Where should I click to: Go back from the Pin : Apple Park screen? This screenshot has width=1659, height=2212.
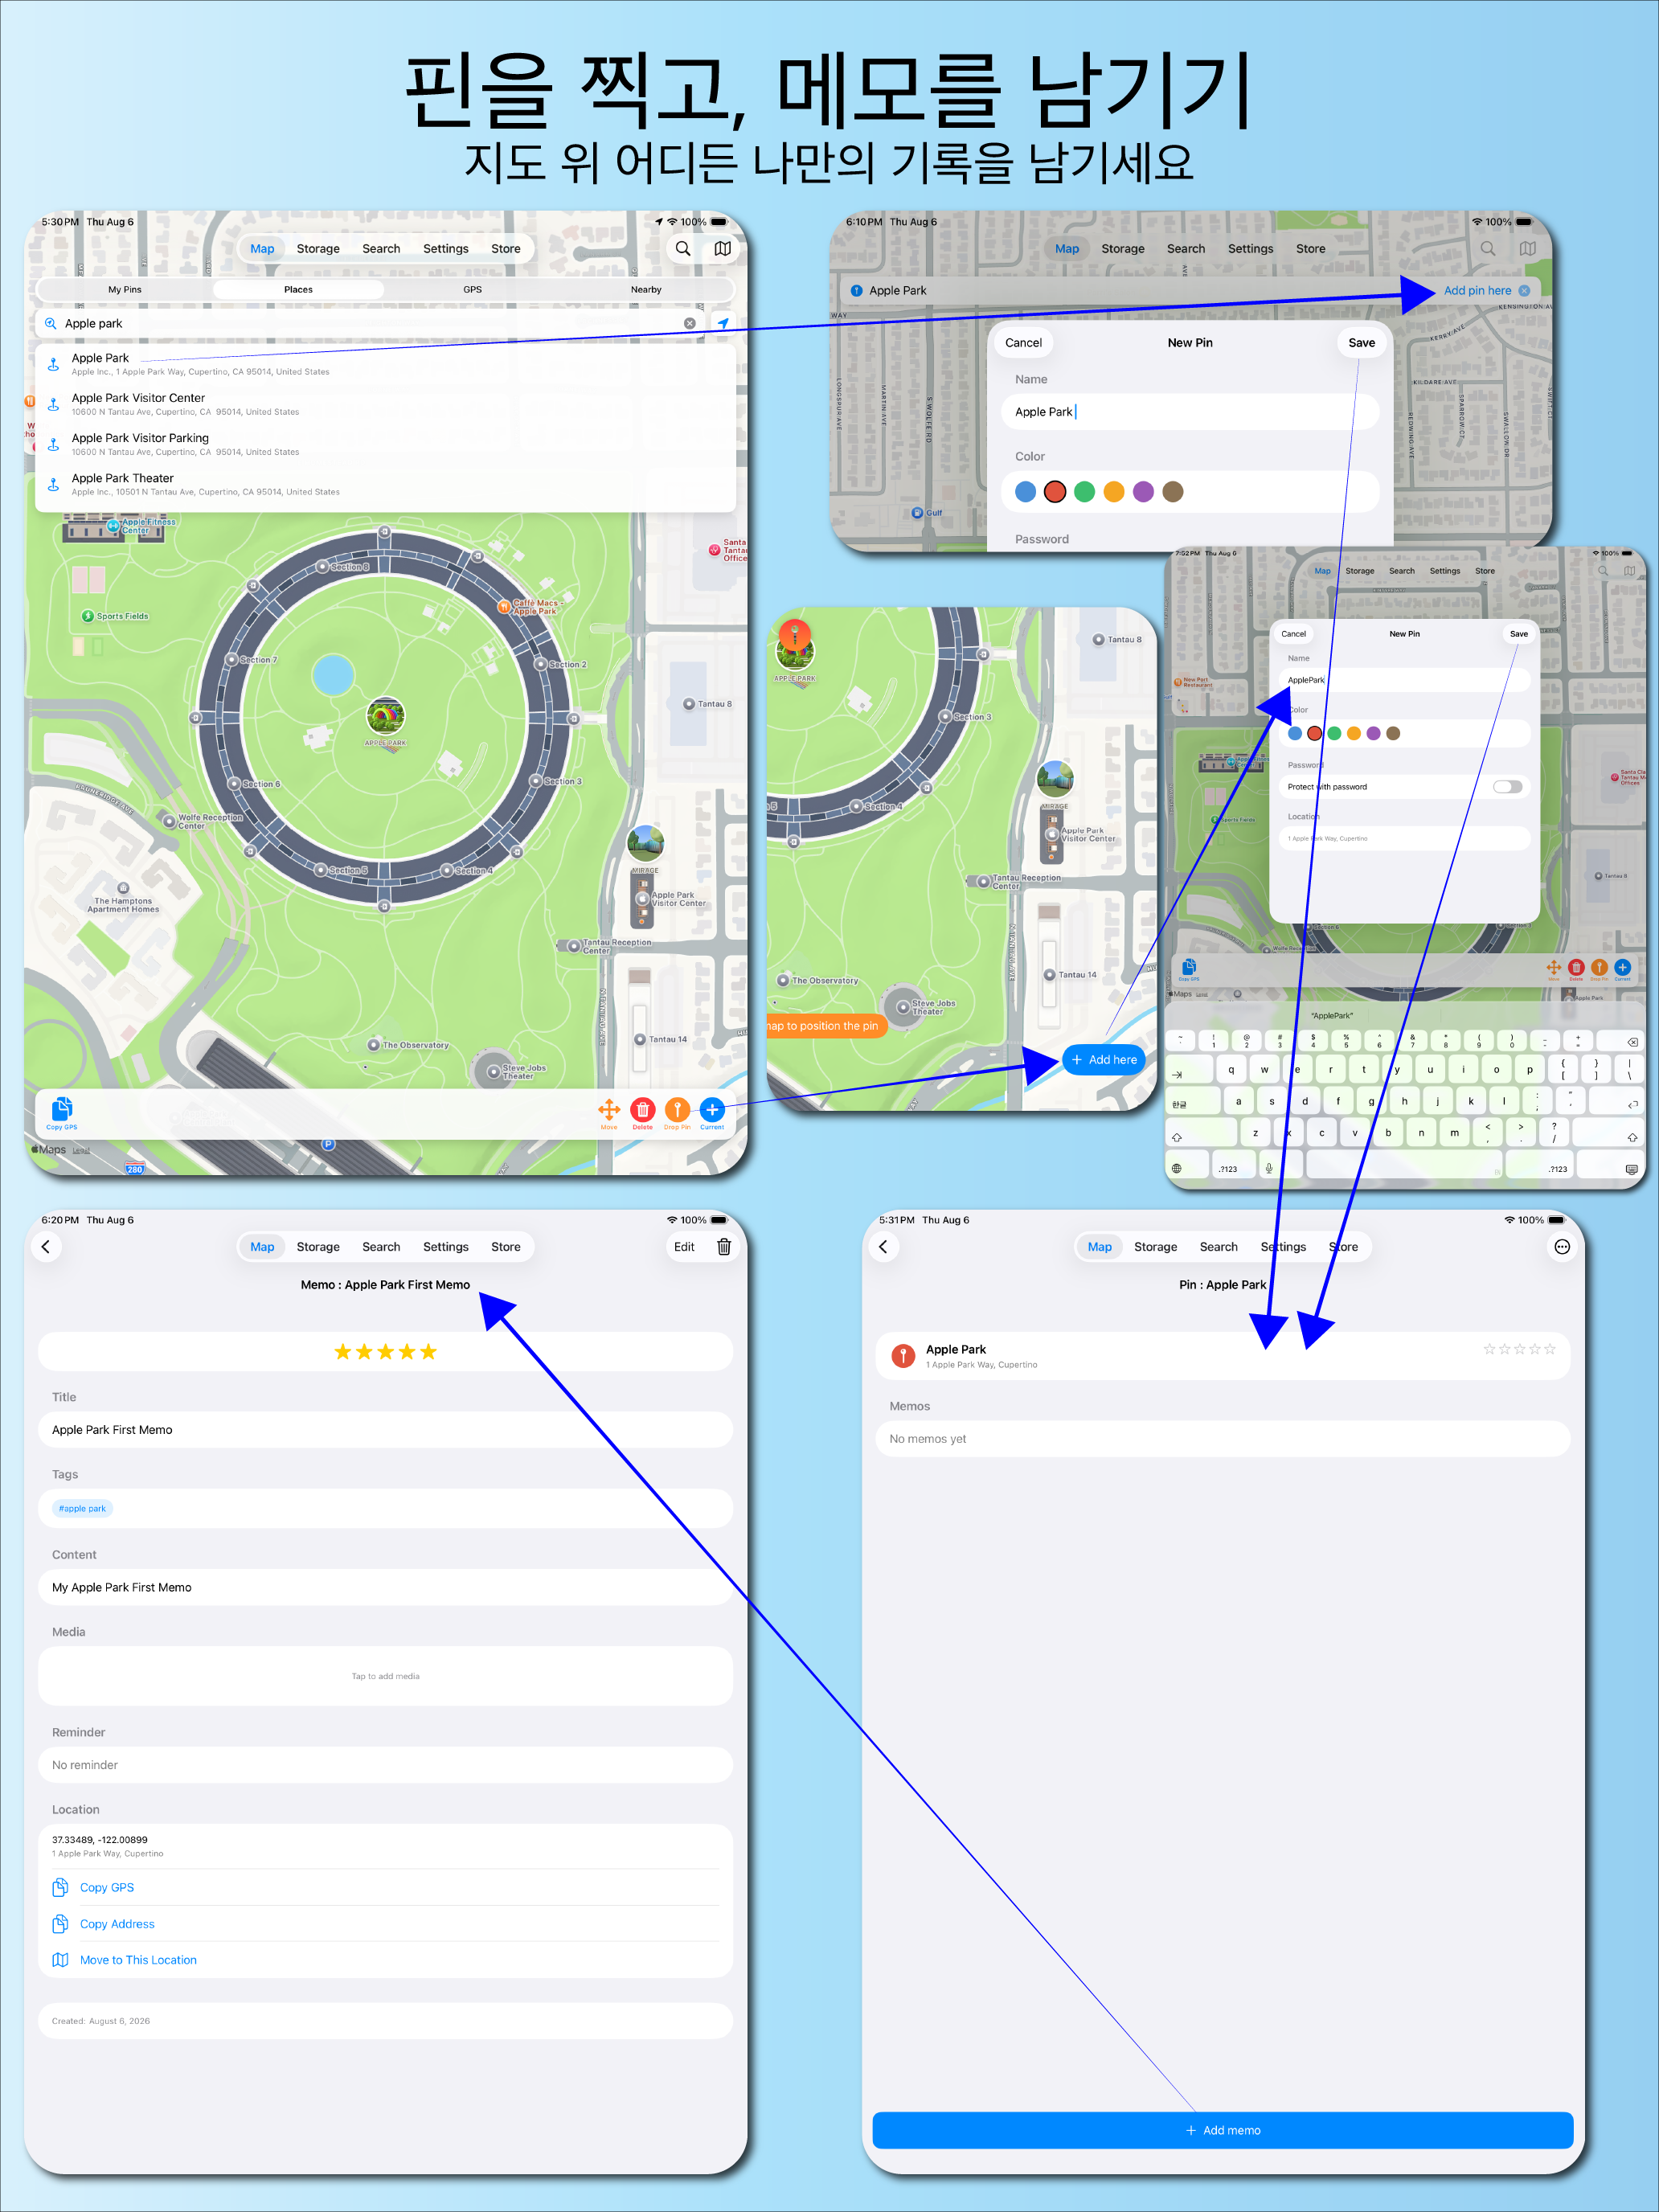(x=883, y=1246)
